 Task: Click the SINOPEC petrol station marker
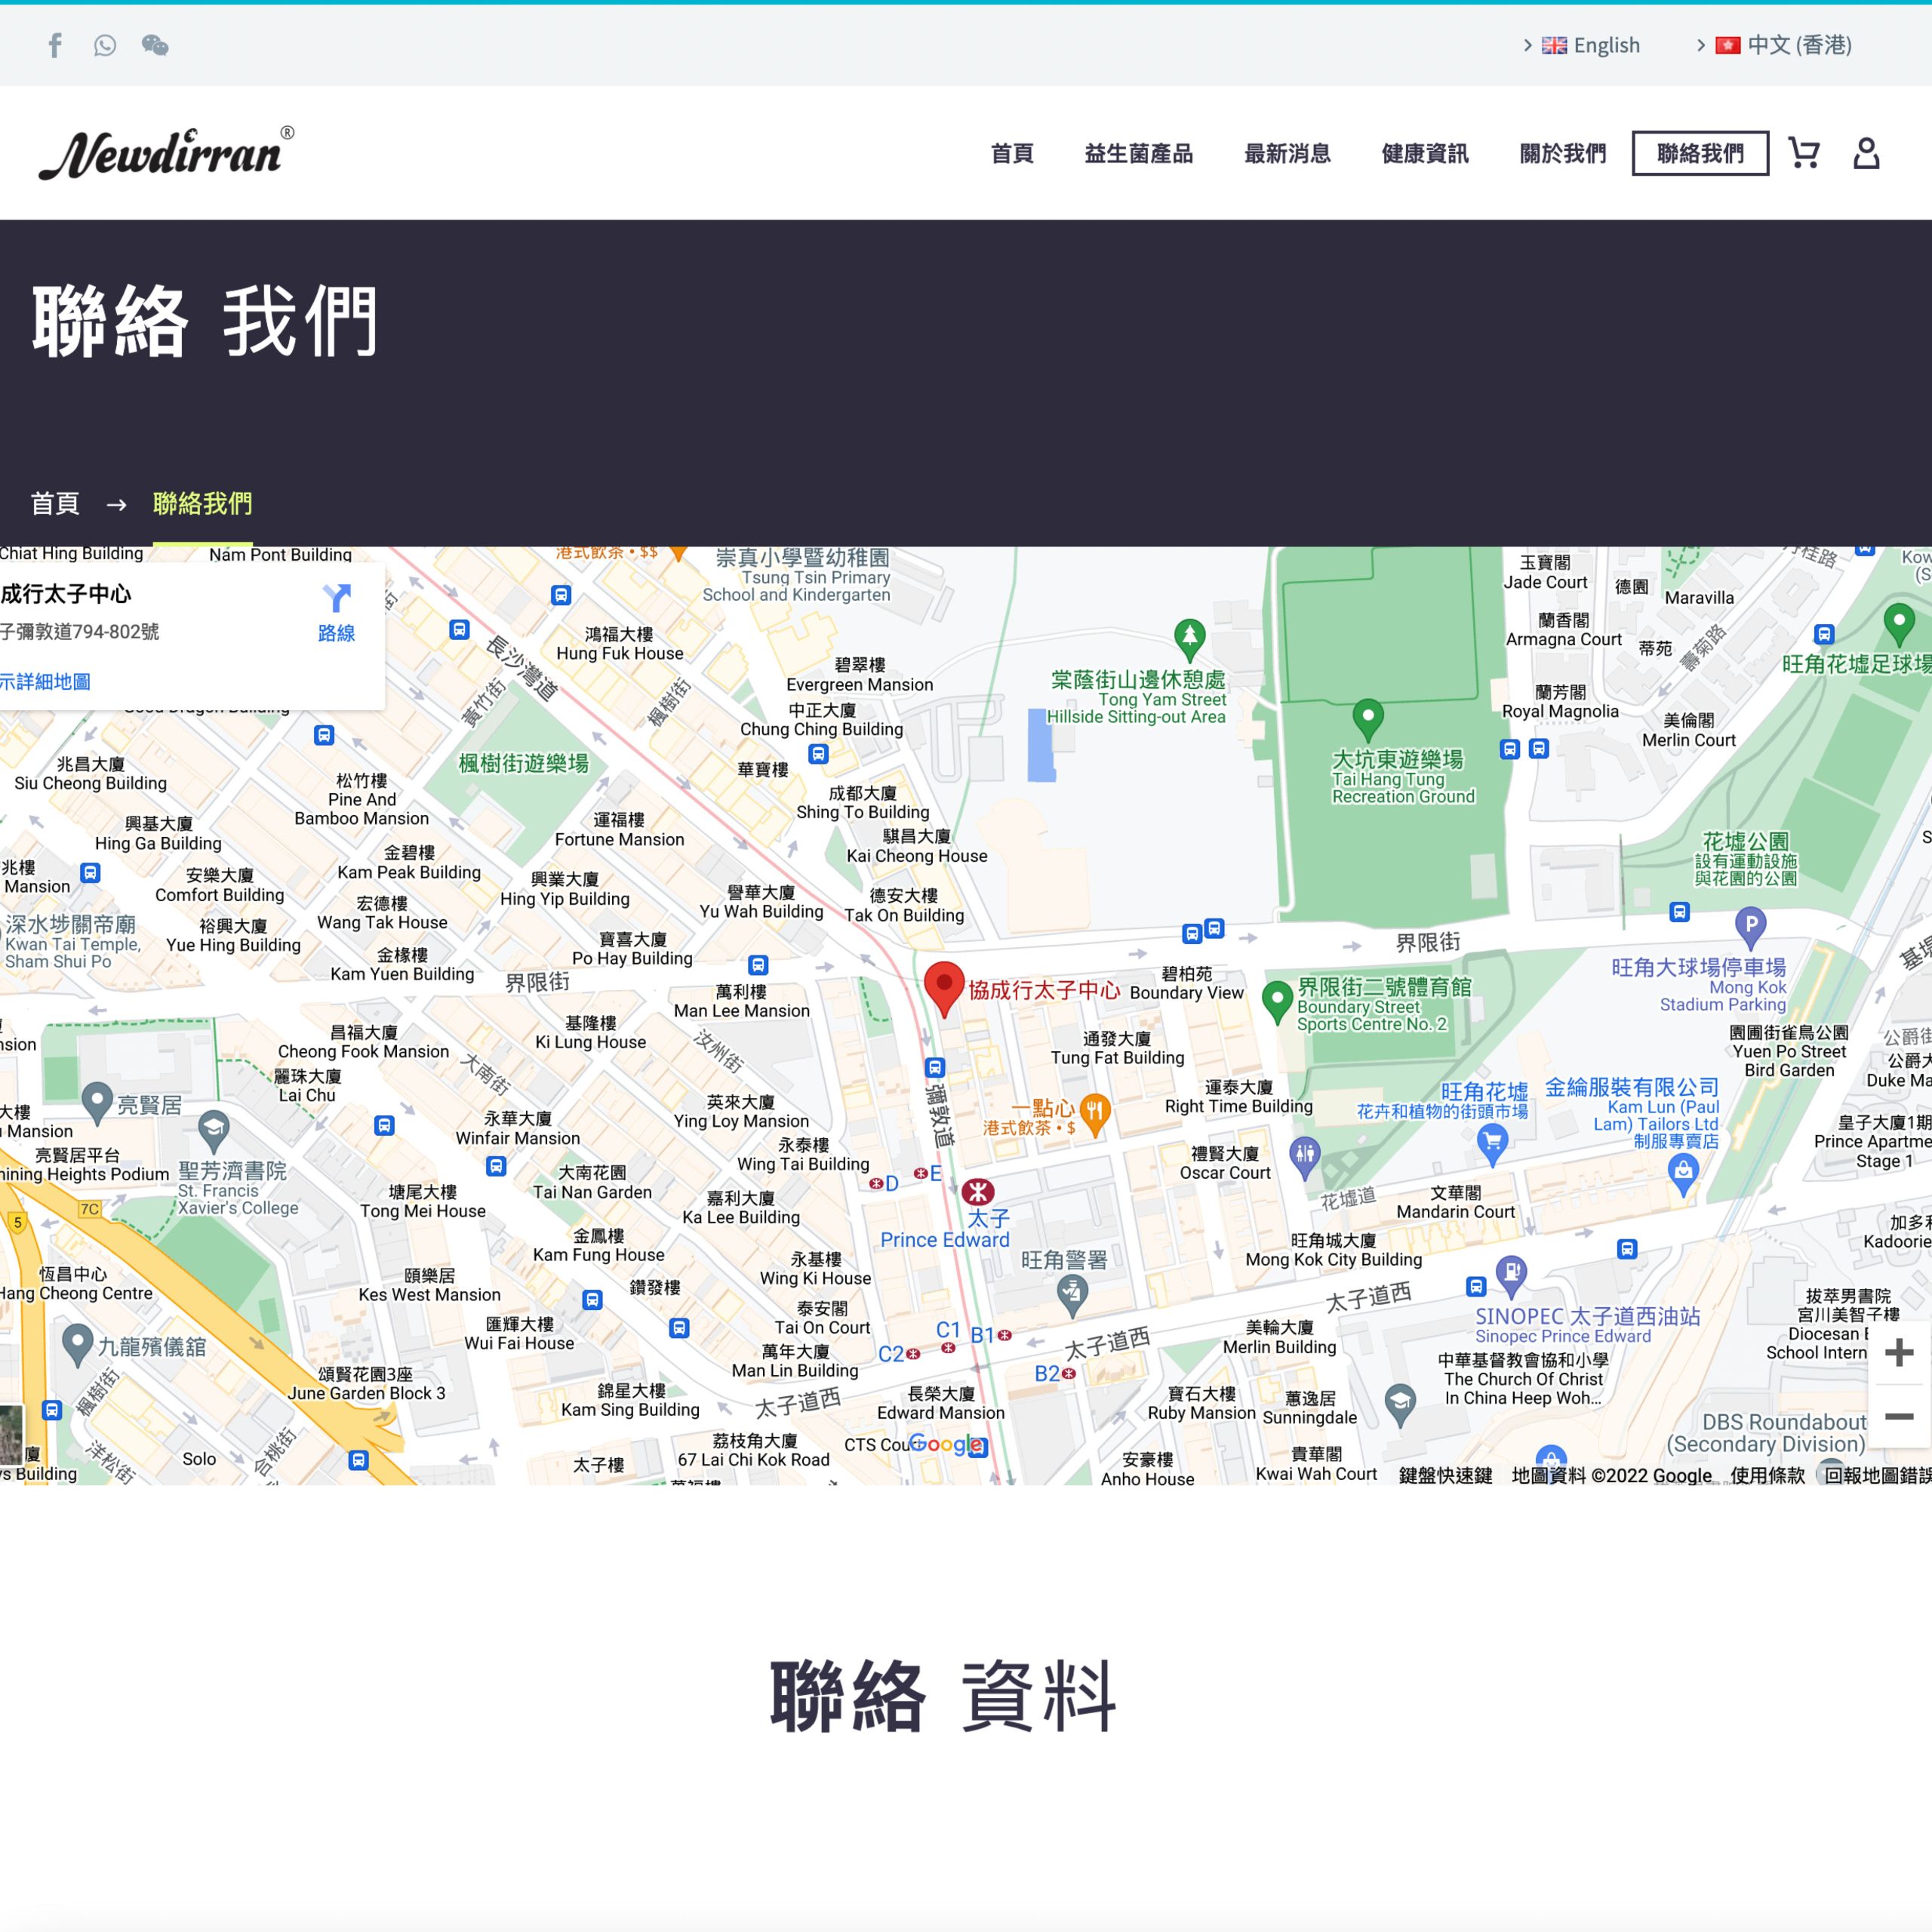tap(1511, 1276)
